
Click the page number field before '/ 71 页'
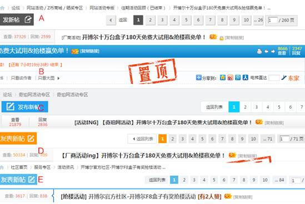(x=284, y=139)
